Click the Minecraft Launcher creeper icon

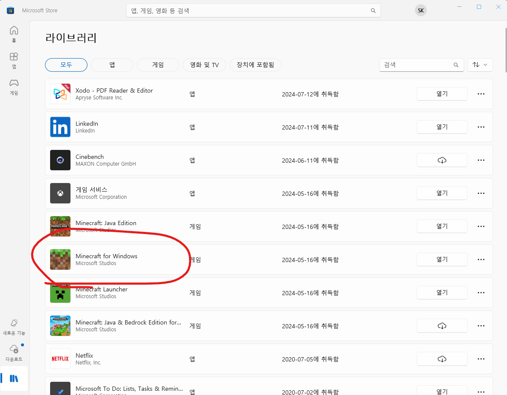point(60,293)
